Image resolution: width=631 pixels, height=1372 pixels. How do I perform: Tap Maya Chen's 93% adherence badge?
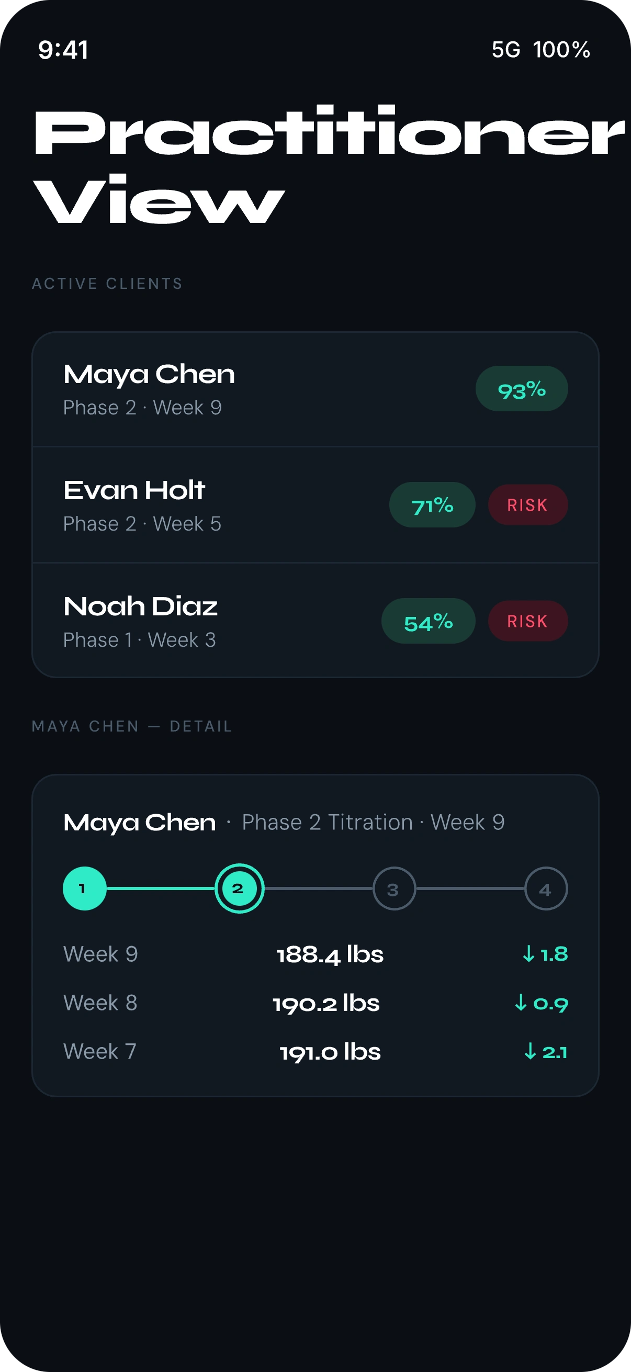(x=521, y=389)
